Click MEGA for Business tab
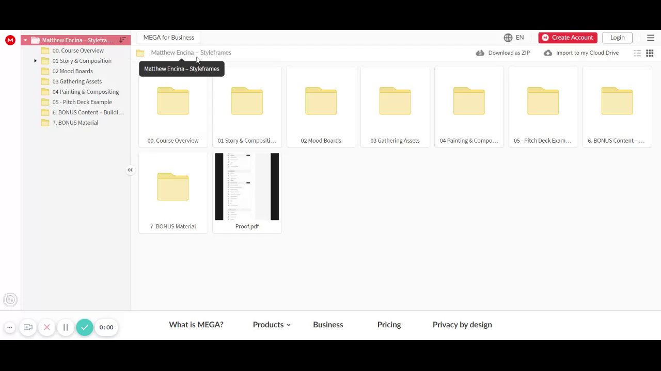 (x=169, y=38)
